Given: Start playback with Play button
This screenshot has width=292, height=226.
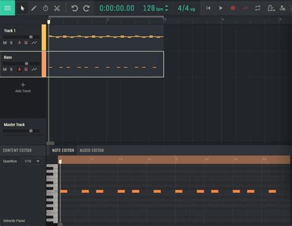Looking at the screenshot, I should click(x=221, y=8).
